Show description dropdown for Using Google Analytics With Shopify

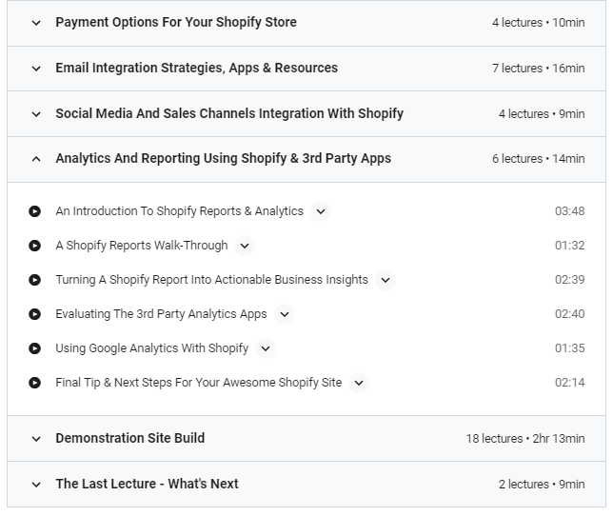tap(266, 348)
